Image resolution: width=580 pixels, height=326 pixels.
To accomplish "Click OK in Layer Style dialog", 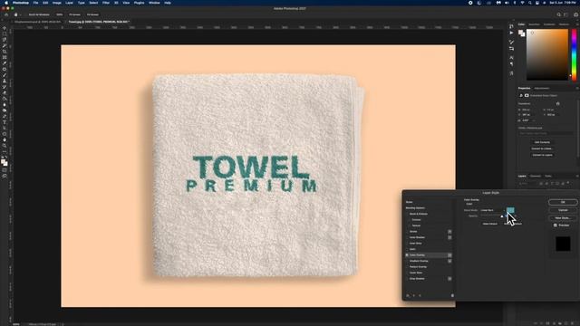I will click(563, 202).
